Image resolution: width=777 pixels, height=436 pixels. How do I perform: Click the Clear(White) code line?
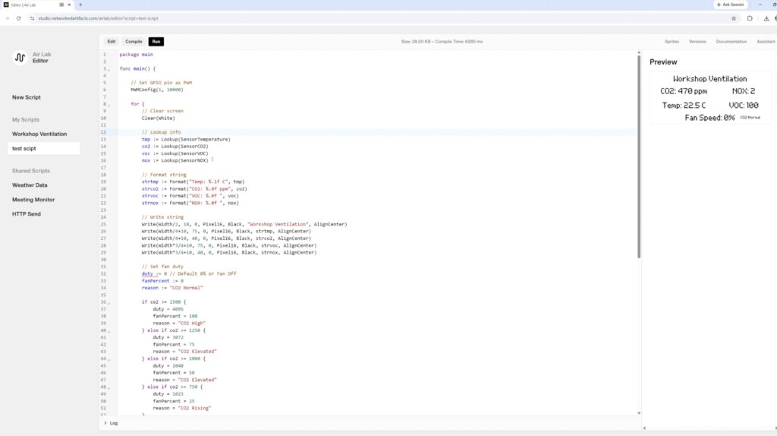158,118
